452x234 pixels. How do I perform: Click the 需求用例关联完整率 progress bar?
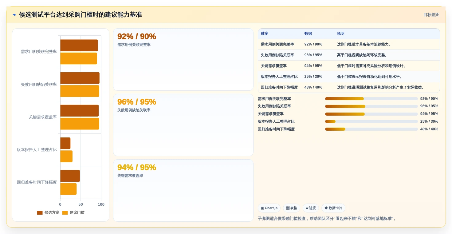coord(371,99)
